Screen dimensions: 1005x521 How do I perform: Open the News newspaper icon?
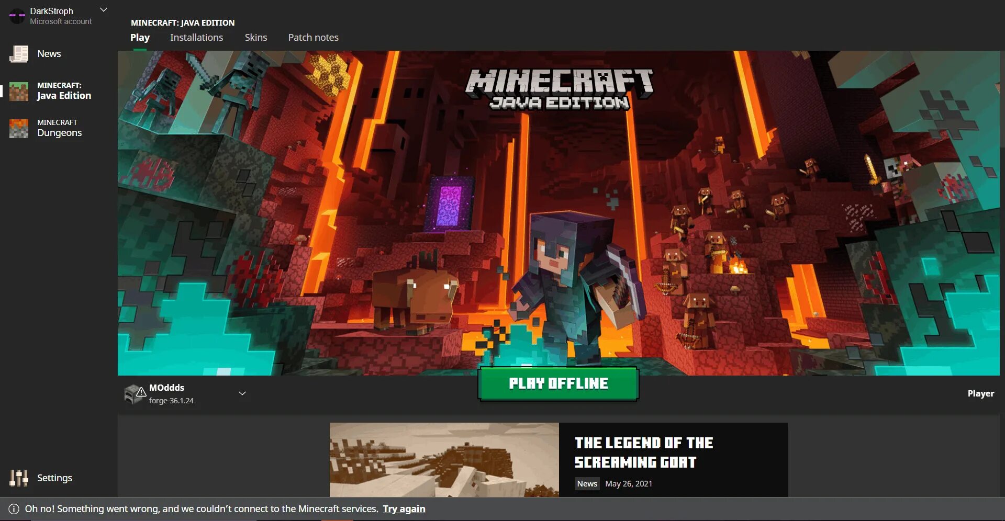19,53
